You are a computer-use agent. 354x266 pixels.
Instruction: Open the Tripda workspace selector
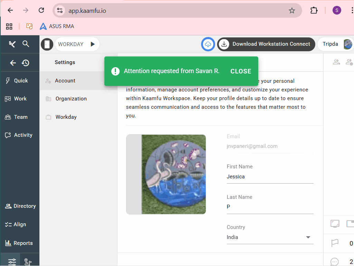[336, 44]
